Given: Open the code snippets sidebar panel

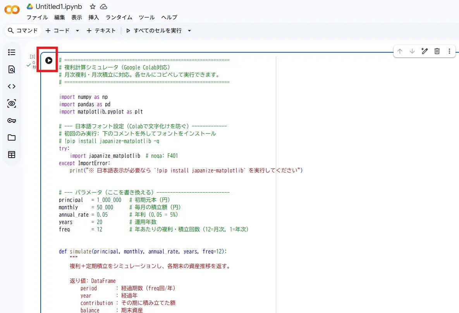Looking at the screenshot, I should pos(12,86).
